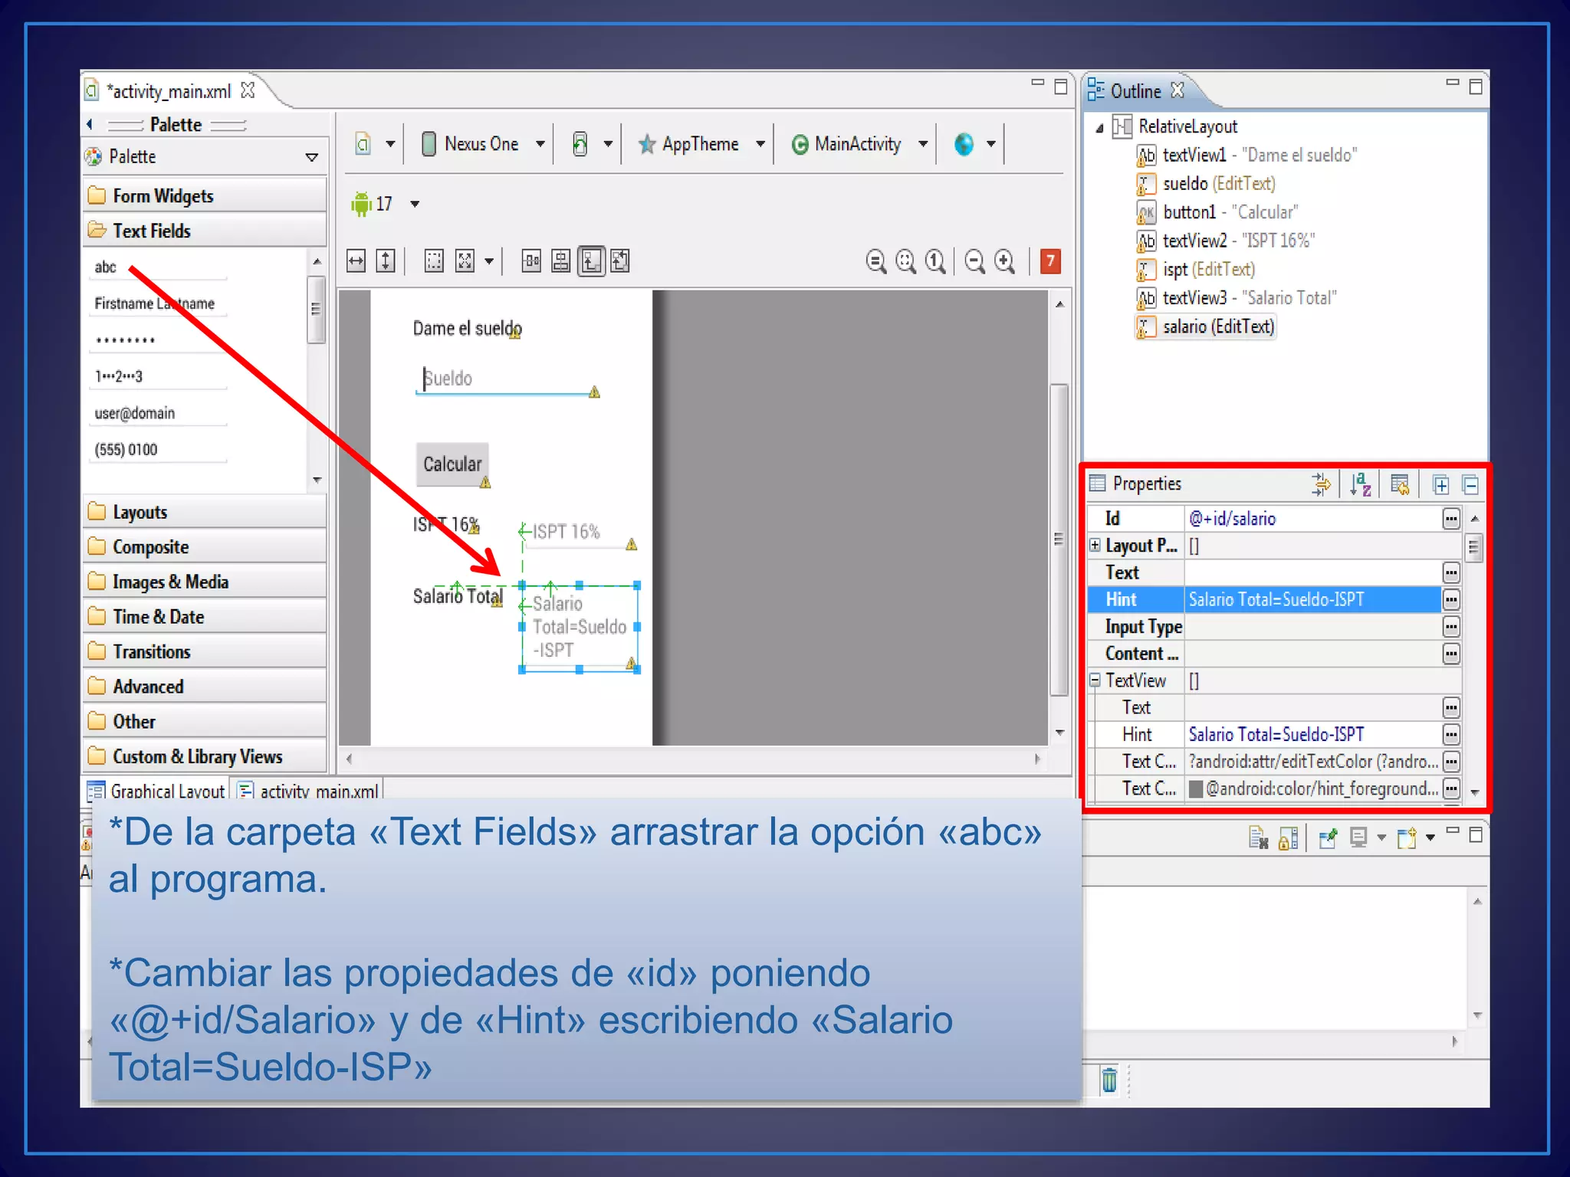This screenshot has height=1177, width=1570.
Task: Open the Layouts palette folder
Action: 205,511
